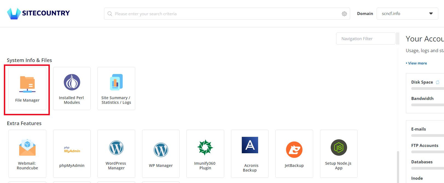444x183 pixels.
Task: Focus the main search criteria field
Action: coord(227,14)
